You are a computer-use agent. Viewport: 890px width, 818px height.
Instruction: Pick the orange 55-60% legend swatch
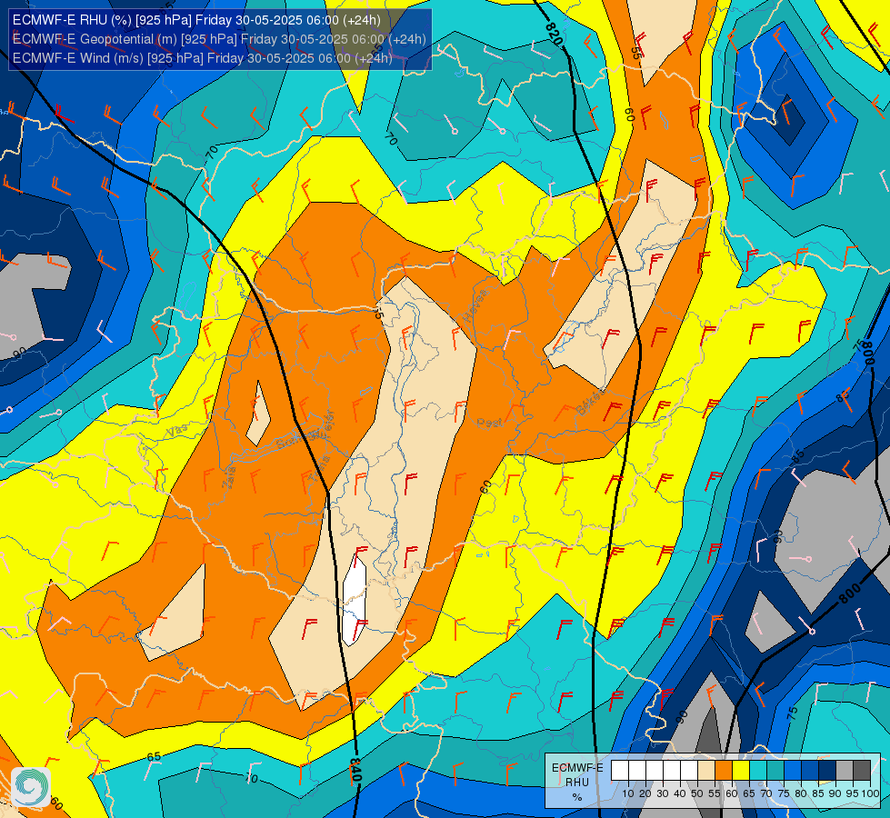point(724,771)
